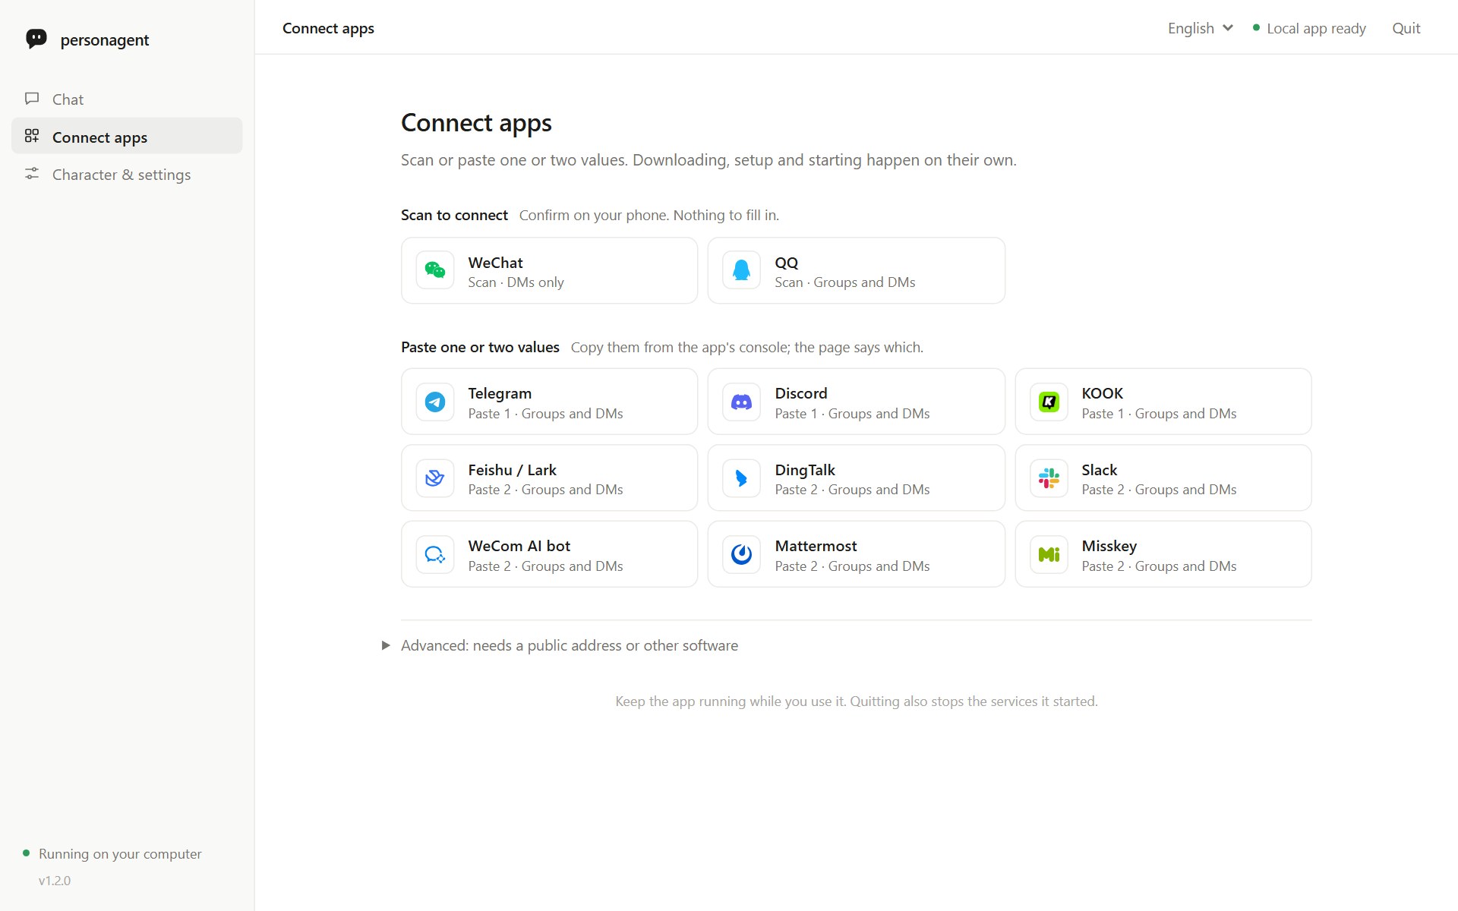Click the DingTalk icon
The width and height of the screenshot is (1458, 911).
[x=742, y=478]
